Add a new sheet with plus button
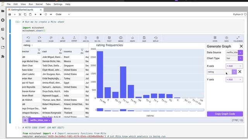248x139 pixels. tap(25, 120)
